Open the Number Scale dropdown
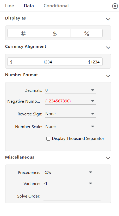 (x=71, y=127)
